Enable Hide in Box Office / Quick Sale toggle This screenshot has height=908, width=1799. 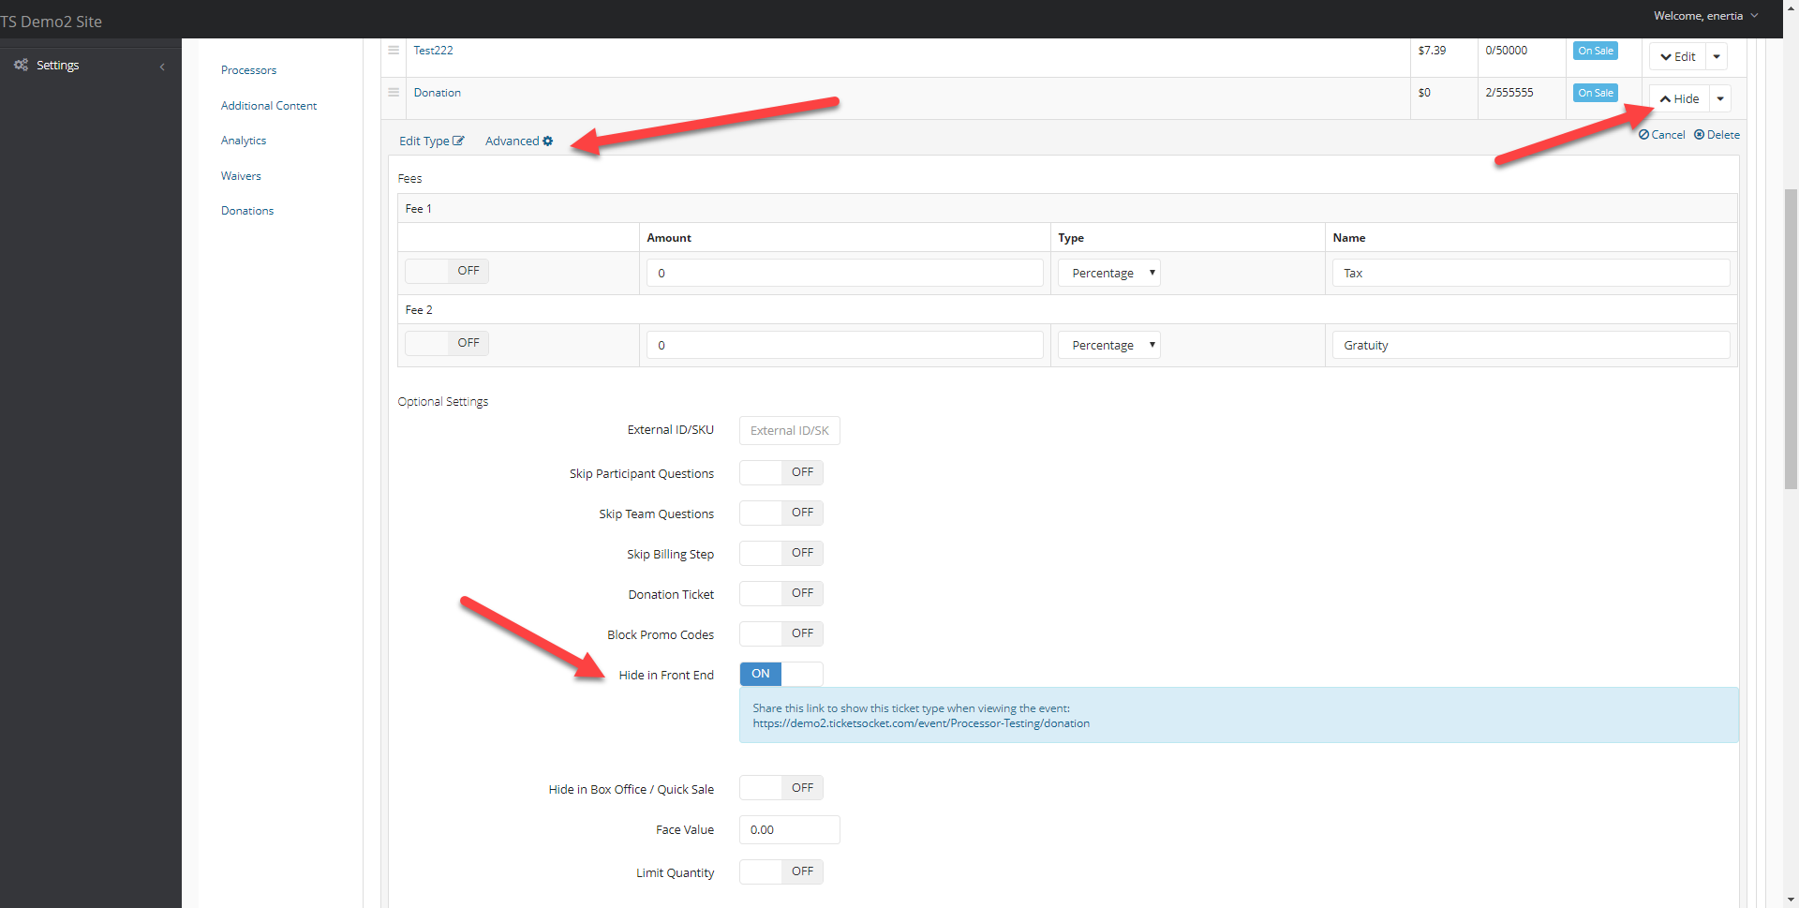pos(781,788)
